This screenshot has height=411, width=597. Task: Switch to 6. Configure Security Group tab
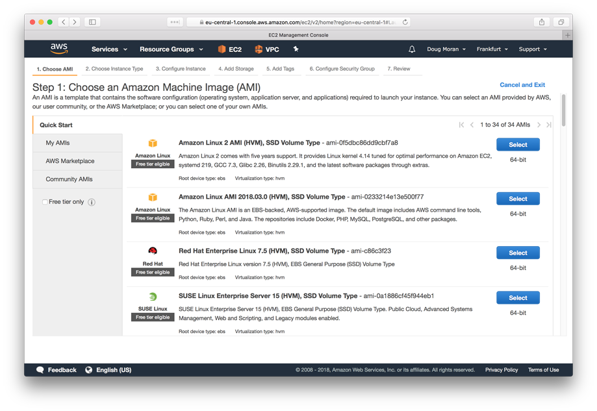[x=342, y=69]
